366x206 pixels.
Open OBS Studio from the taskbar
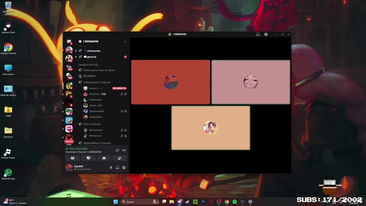[219, 202]
